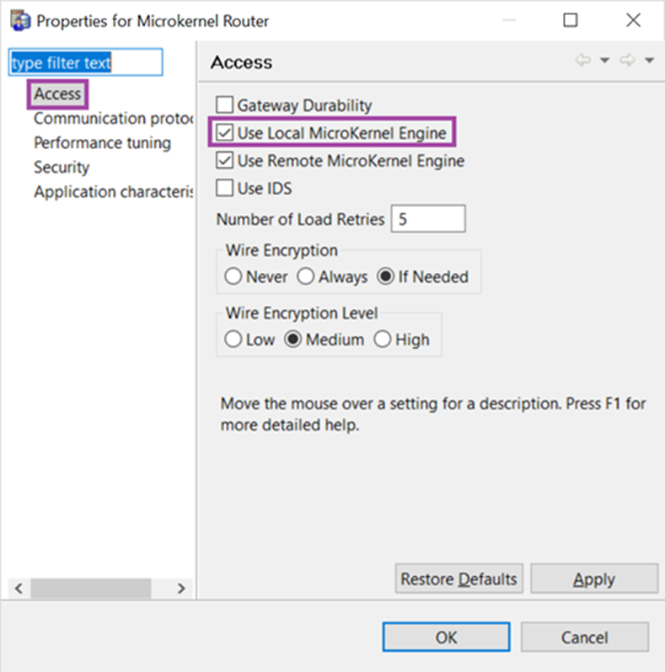Open the Performance tuning category
The image size is (665, 672).
click(102, 142)
